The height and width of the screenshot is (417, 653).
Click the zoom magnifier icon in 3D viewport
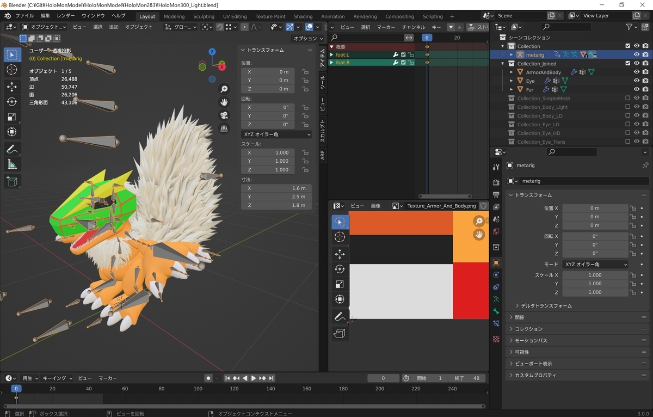pyautogui.click(x=224, y=89)
